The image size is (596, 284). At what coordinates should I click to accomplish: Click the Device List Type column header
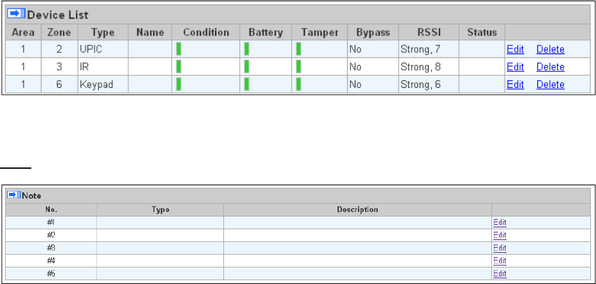click(103, 32)
